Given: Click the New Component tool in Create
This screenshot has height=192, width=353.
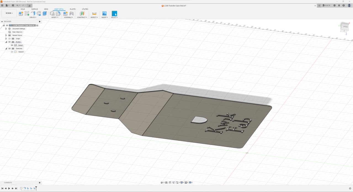Looking at the screenshot, I should 21,14.
